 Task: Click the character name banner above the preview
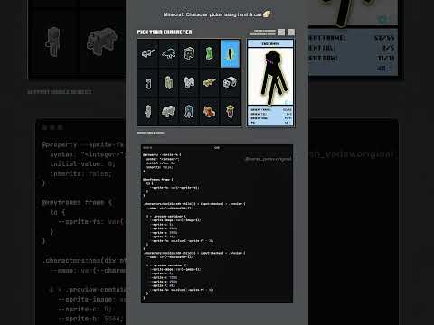(x=270, y=43)
